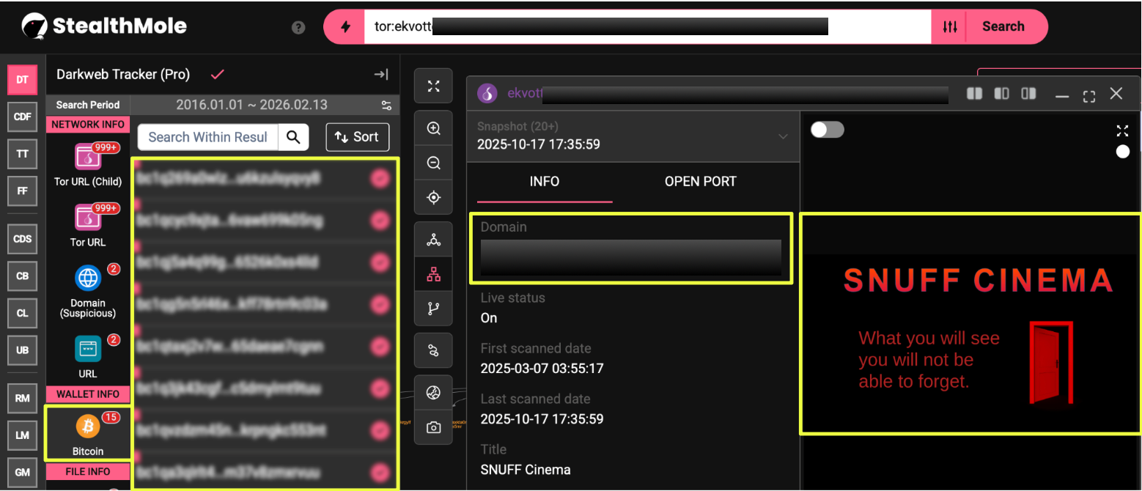Click the zoom out magnifier tool
This screenshot has height=491, width=1142.
pyautogui.click(x=433, y=163)
